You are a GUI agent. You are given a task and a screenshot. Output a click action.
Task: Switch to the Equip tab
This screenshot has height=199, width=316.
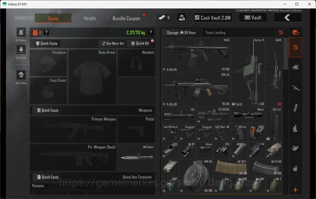53,18
